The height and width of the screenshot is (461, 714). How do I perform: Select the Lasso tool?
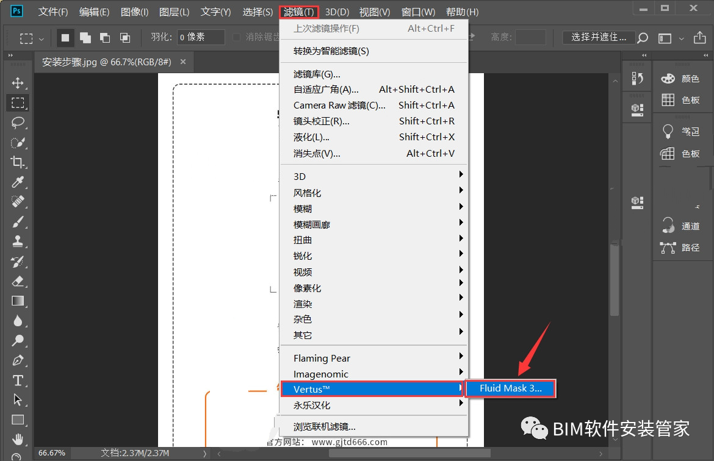(18, 123)
